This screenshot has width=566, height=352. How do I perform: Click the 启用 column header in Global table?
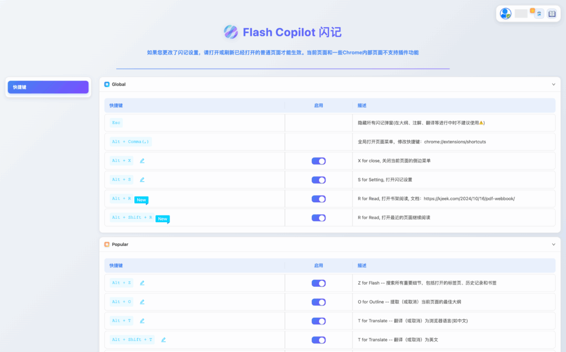pos(318,106)
